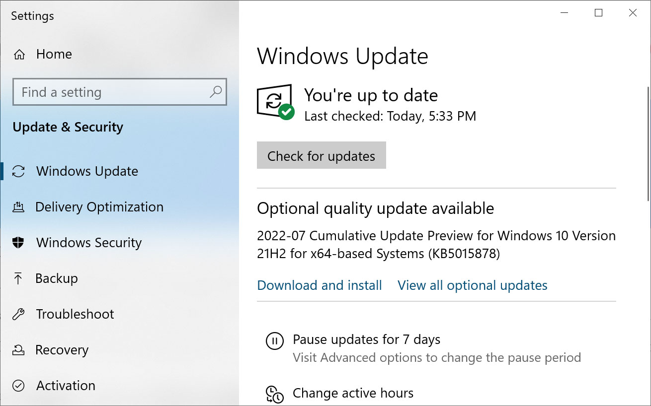
Task: Click the Home house icon
Action: click(19, 54)
